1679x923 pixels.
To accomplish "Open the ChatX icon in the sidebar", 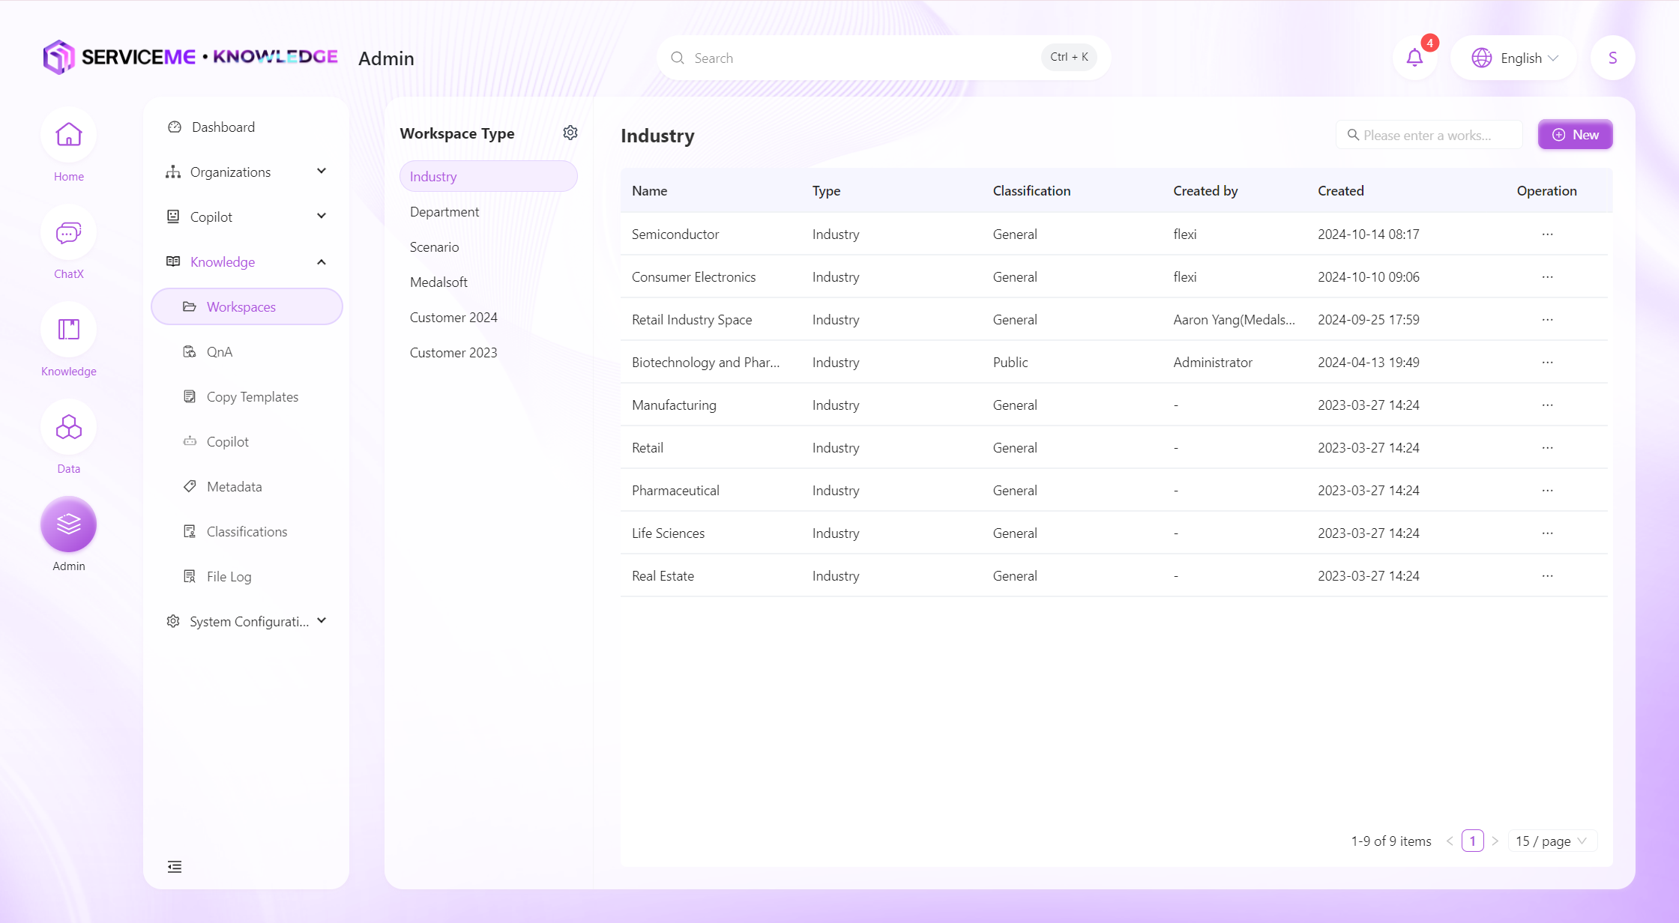I will coord(68,232).
